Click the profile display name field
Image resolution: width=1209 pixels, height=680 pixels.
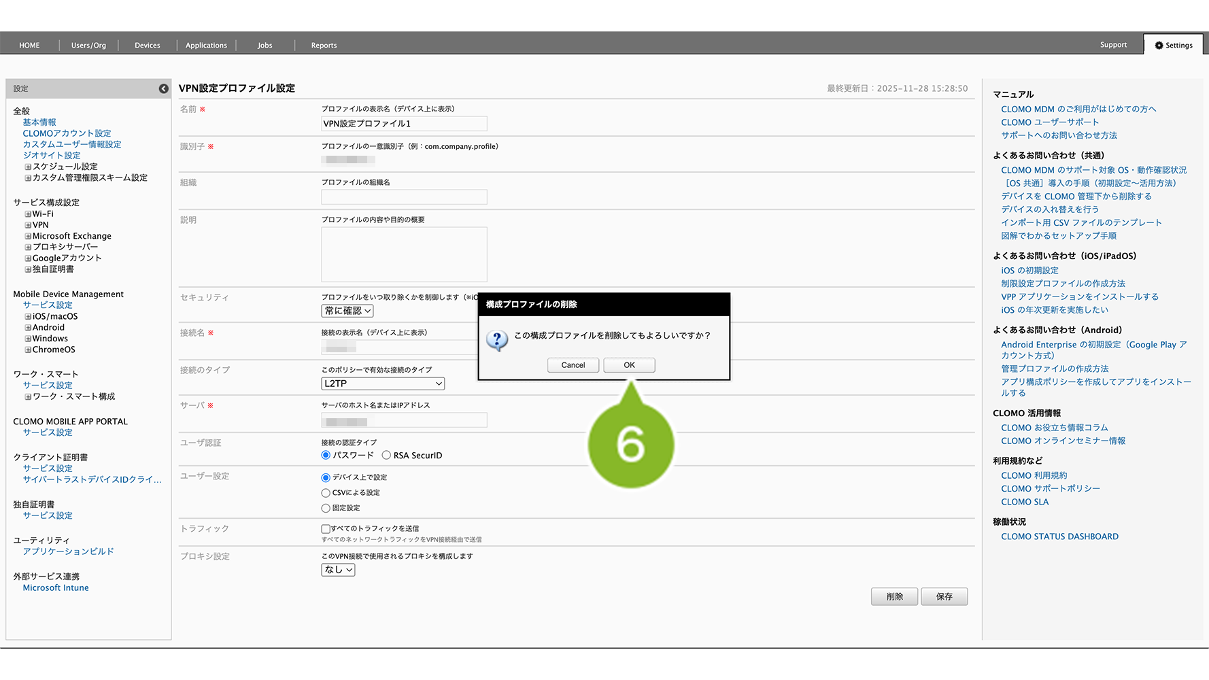click(404, 124)
